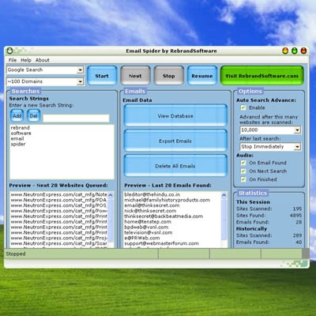Viewport: 316px width, 316px height.
Task: Select 'software' in search strings list
Action: coord(21,134)
